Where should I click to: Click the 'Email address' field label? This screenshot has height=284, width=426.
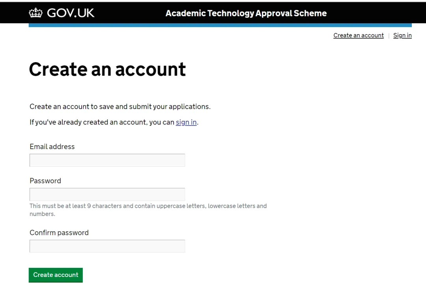(52, 147)
